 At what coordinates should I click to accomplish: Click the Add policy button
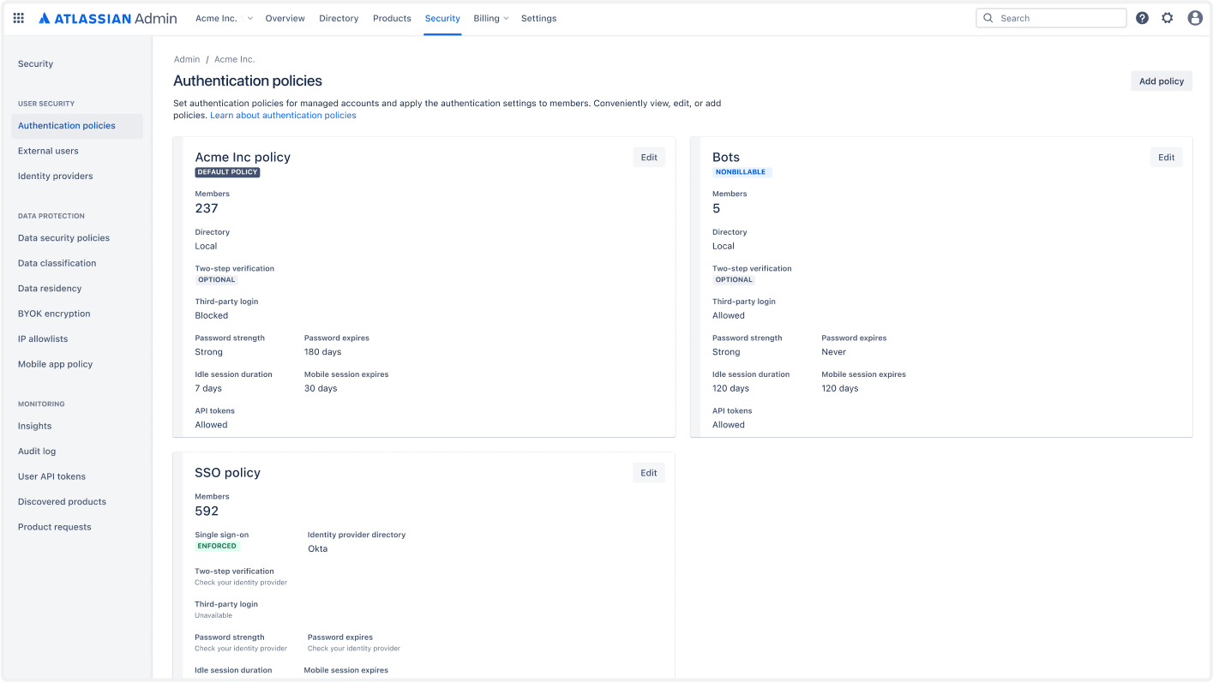(x=1161, y=81)
